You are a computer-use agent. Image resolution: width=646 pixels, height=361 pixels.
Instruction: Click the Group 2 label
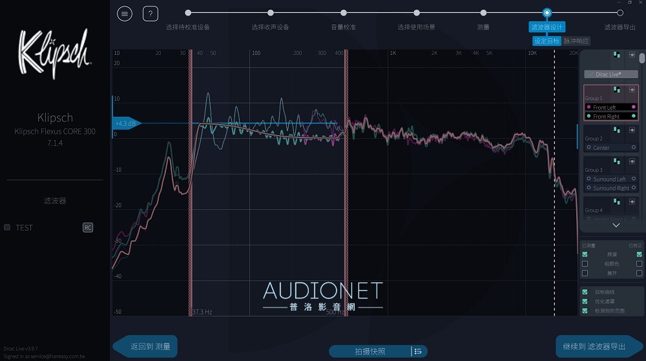click(593, 139)
